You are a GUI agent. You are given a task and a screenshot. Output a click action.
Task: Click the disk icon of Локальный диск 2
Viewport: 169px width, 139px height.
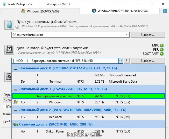[x=16, y=110]
